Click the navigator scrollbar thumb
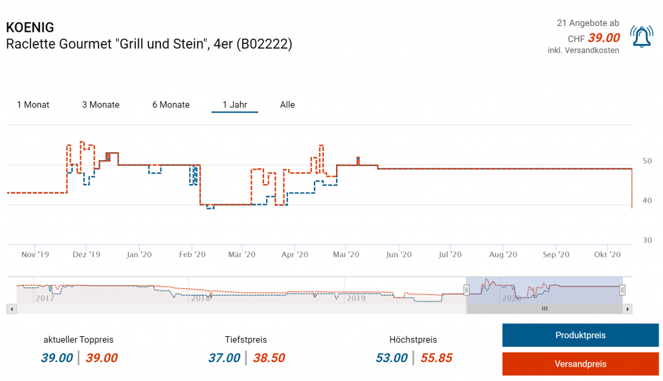The width and height of the screenshot is (663, 381). click(x=545, y=309)
